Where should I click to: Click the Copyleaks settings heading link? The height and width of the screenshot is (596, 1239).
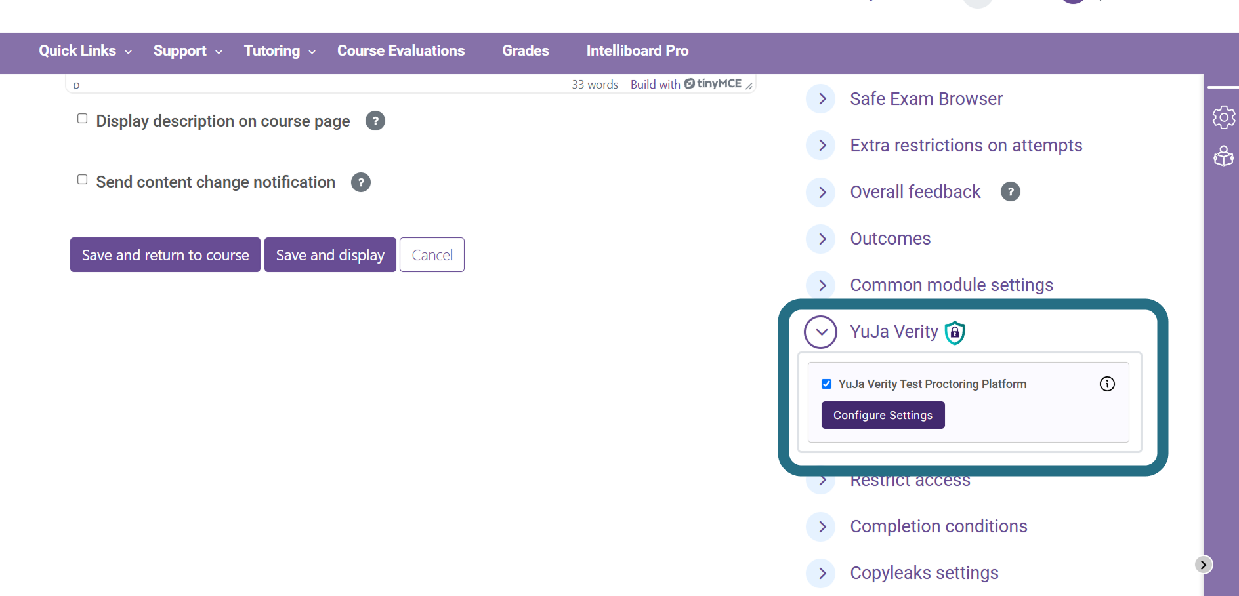pyautogui.click(x=924, y=573)
